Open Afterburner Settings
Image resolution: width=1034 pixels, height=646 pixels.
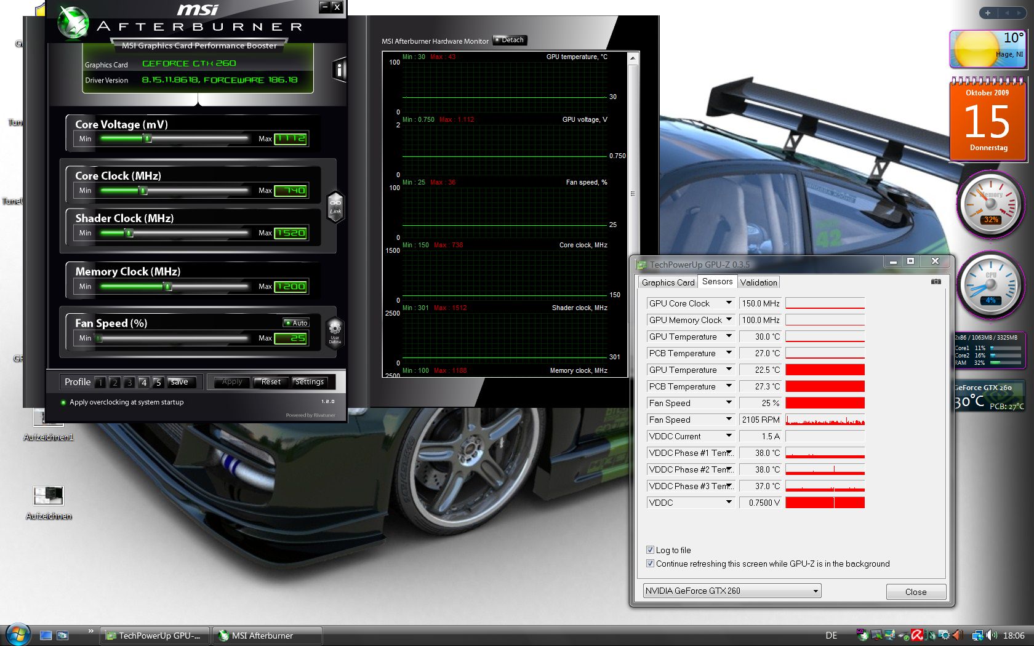coord(310,382)
